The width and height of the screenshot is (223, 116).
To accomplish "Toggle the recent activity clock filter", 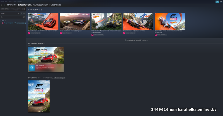I will point(21,13).
